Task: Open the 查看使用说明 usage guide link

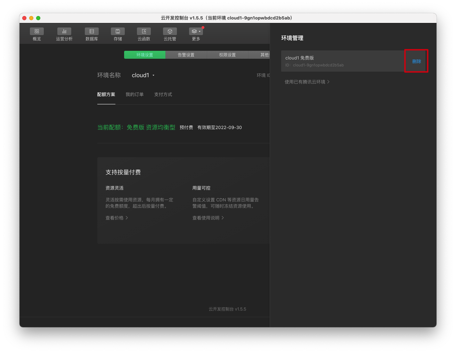Action: (208, 218)
